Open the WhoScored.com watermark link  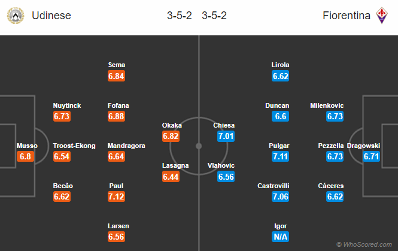[x=364, y=244]
